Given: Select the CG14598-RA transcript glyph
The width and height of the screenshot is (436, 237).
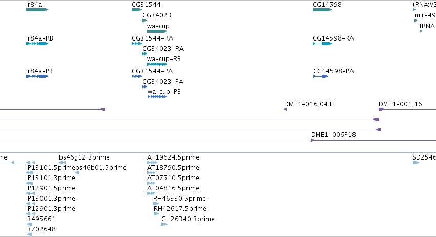Looking at the screenshot, I should 322,44.
